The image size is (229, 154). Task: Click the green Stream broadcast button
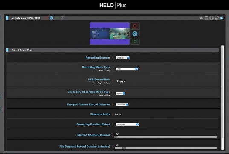click(x=135, y=41)
